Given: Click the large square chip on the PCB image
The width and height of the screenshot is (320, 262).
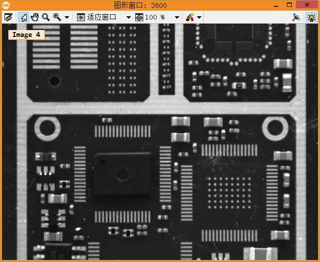Looking at the screenshot, I should [122, 174].
